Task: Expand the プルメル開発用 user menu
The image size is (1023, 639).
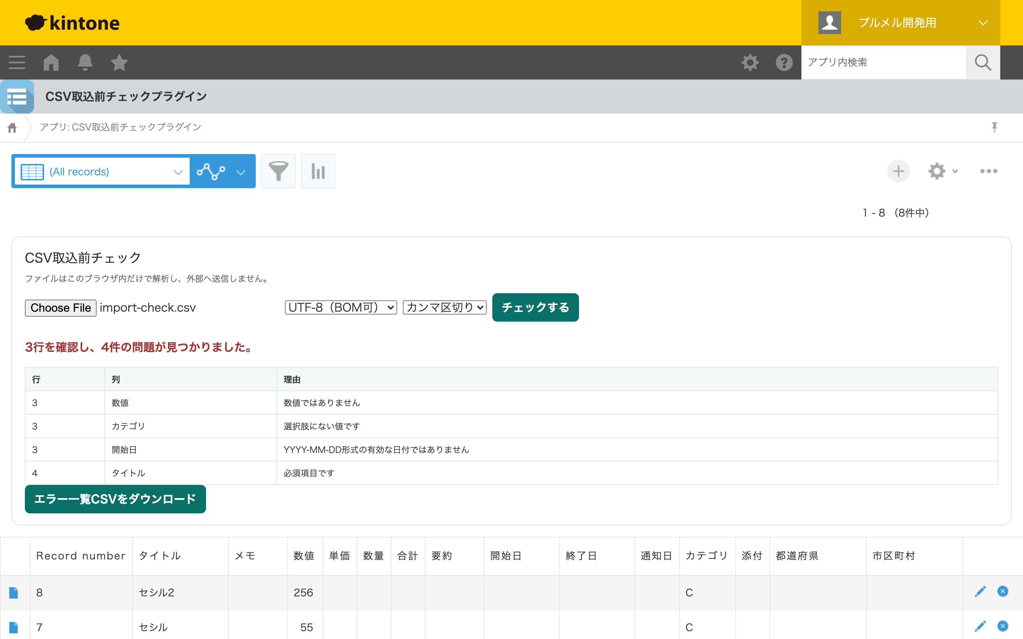Action: tap(900, 23)
